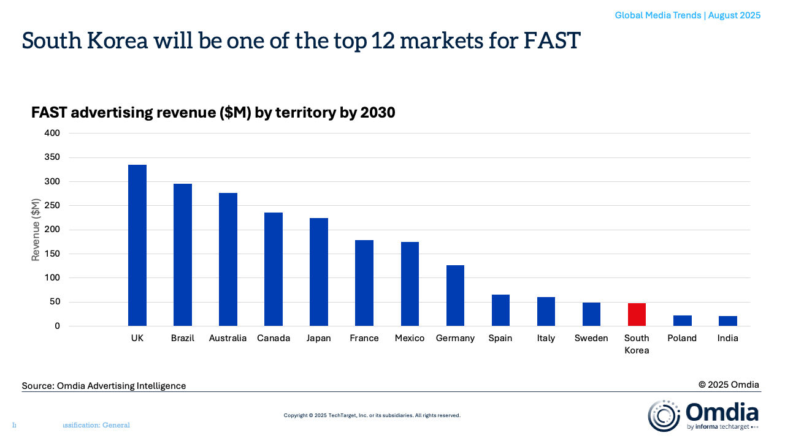Click the Poland bar

(x=683, y=321)
